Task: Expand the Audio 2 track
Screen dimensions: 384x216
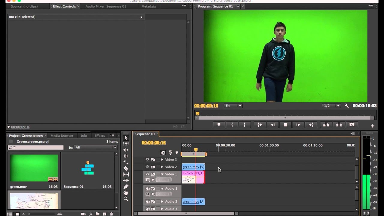Action: click(x=162, y=202)
